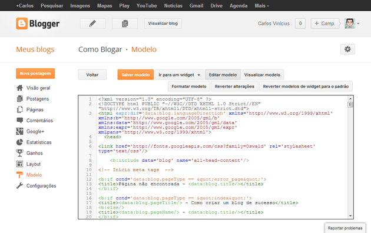Open Visão geral in sidebar
The image size is (371, 233).
(x=38, y=88)
